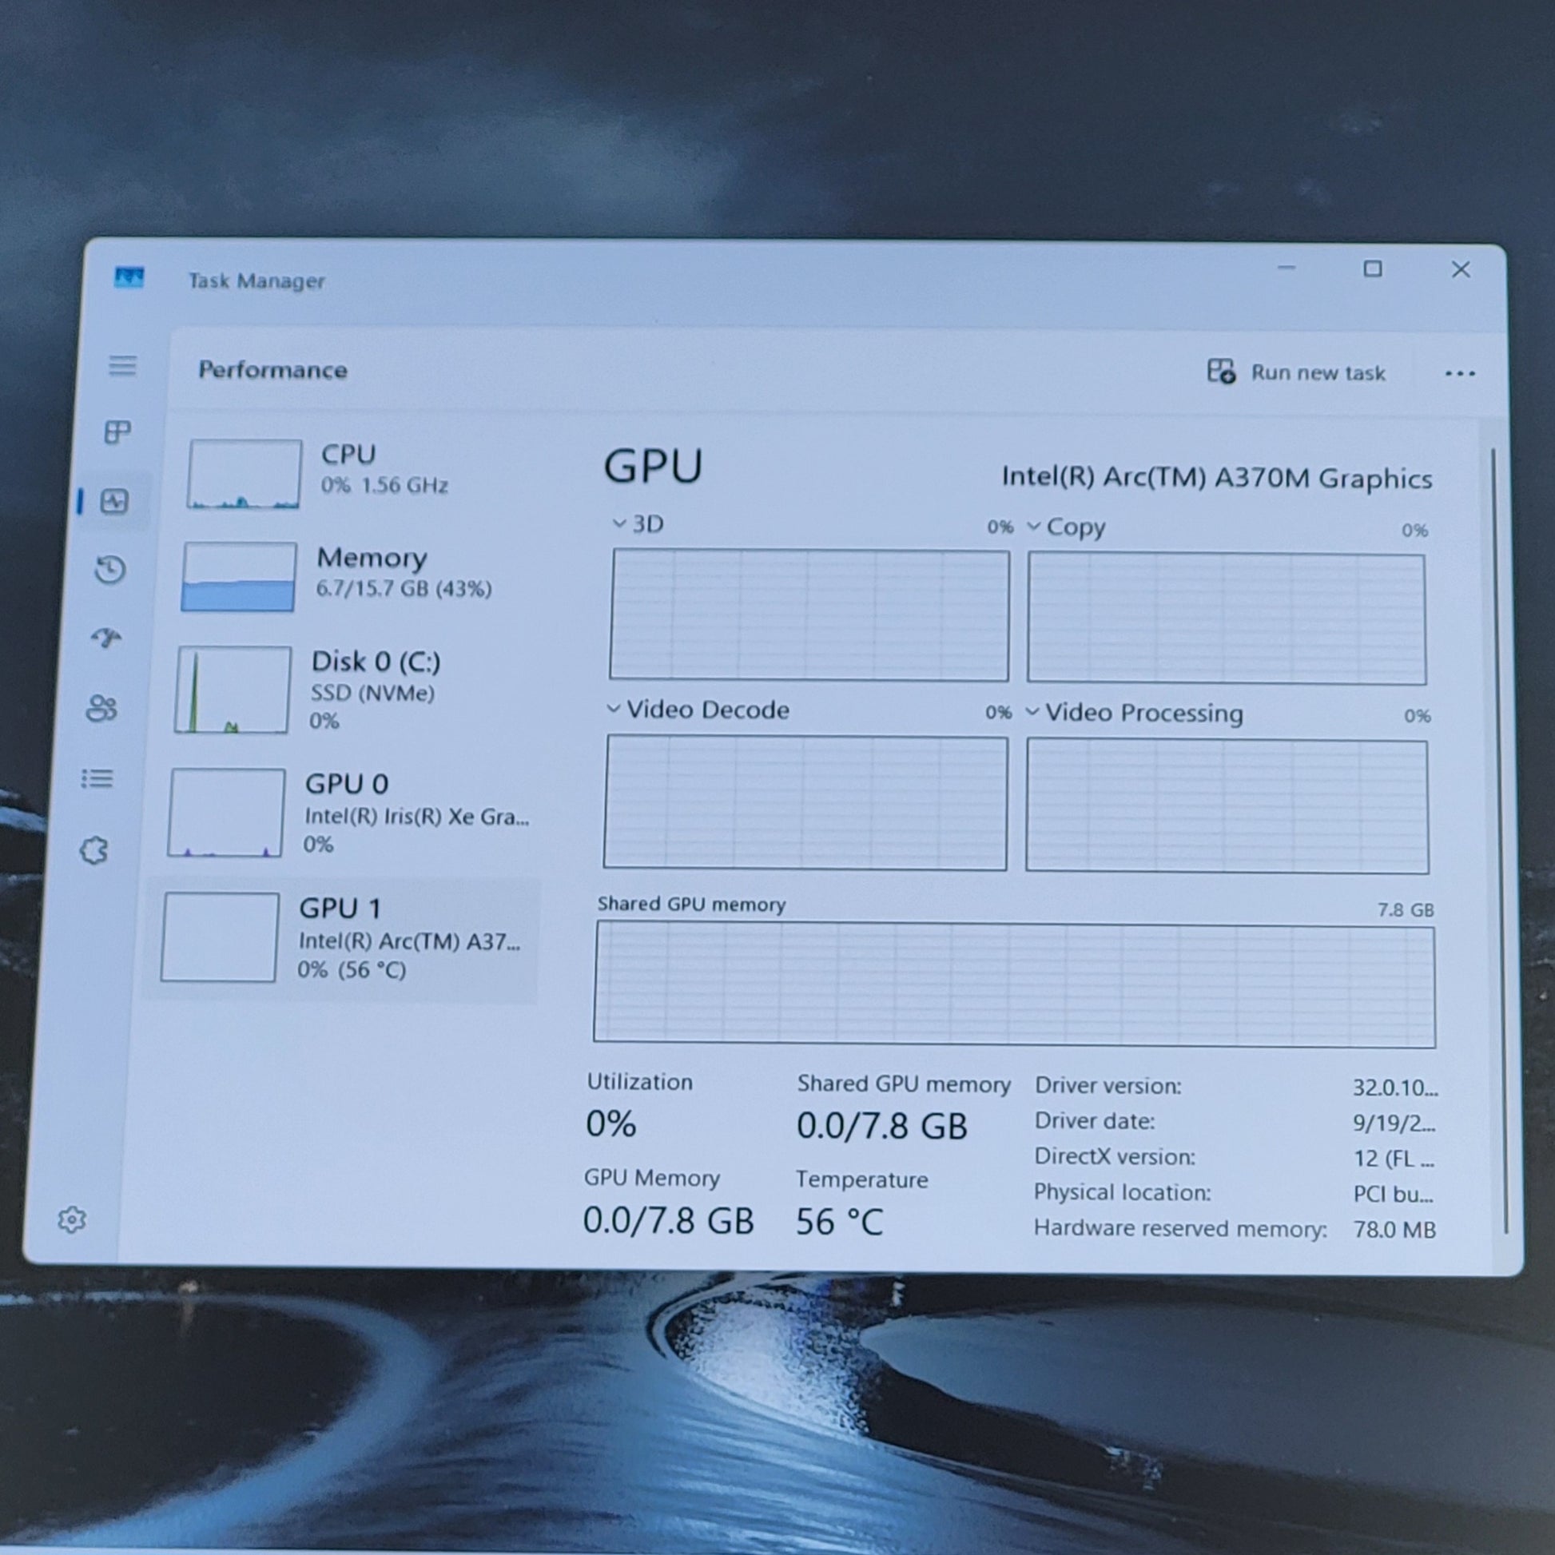Open the three-dots more options menu
The width and height of the screenshot is (1555, 1555).
[x=1459, y=373]
